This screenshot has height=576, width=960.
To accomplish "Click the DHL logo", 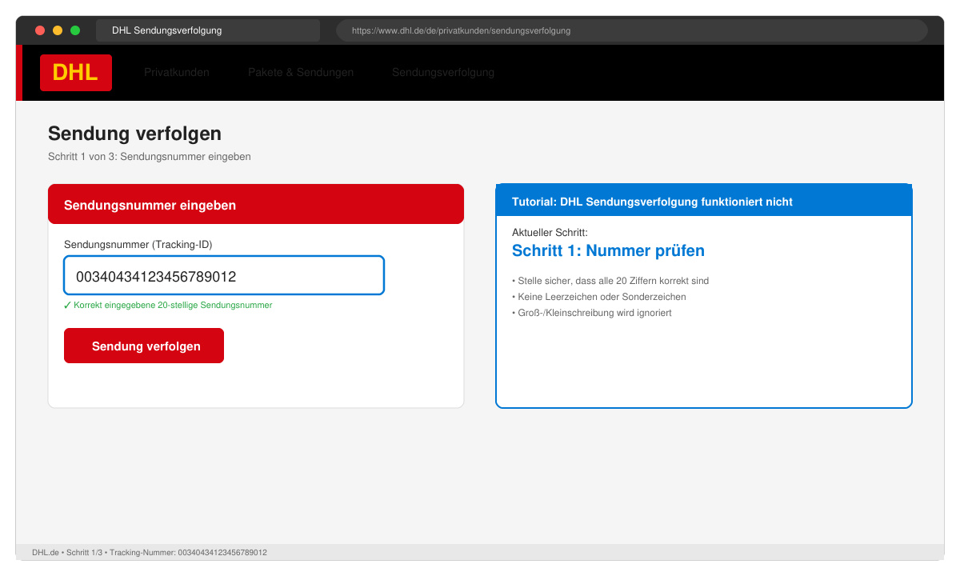I will coord(76,73).
